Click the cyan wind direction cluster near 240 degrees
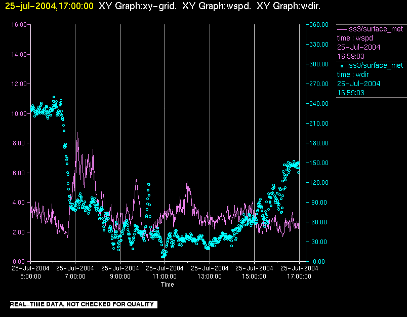407x317 pixels. [47, 108]
